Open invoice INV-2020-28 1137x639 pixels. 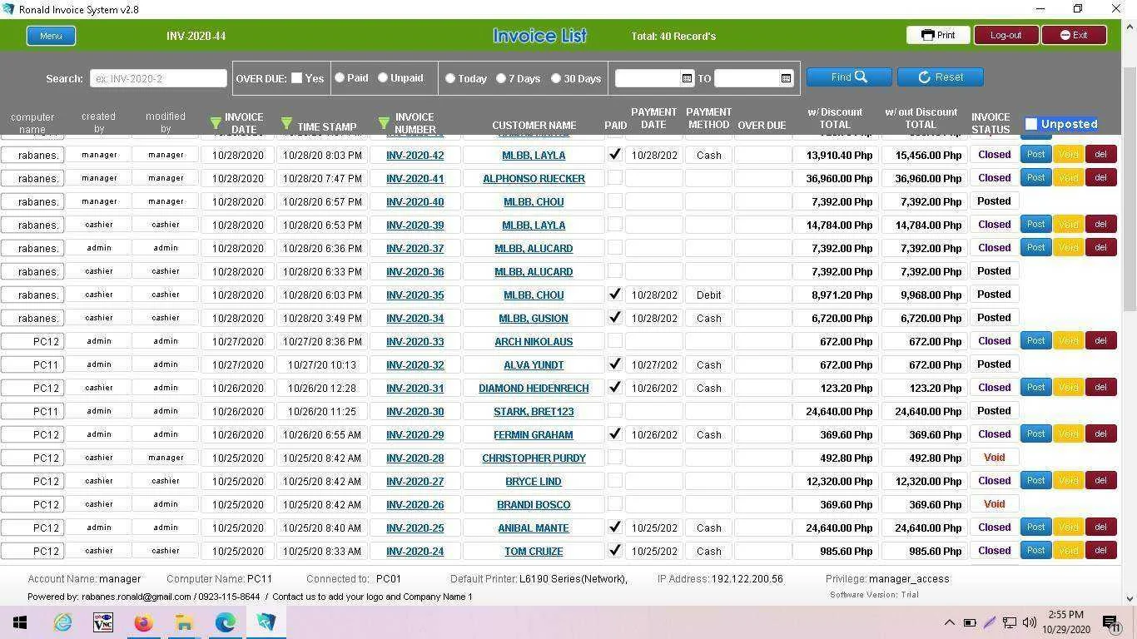tap(415, 458)
